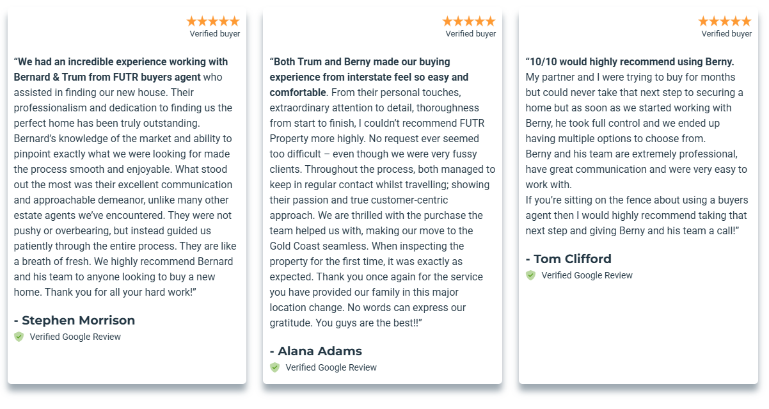Screen dimensions: 769x409
Task: Open Tom Clifford's Verified Google Review link
Action: coord(587,275)
